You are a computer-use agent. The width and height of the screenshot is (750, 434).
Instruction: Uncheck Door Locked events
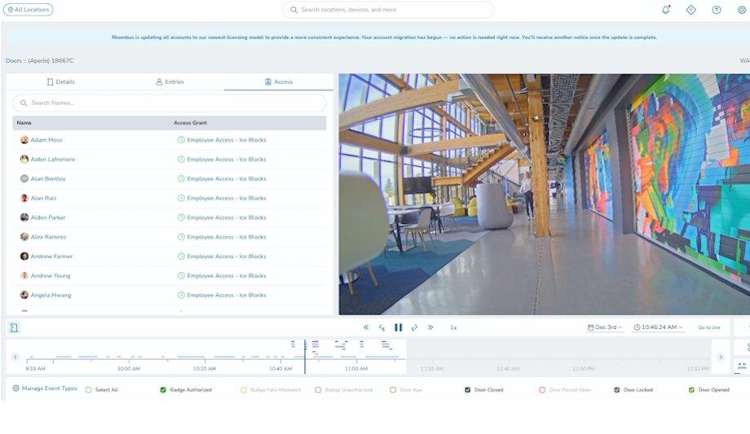pyautogui.click(x=616, y=389)
